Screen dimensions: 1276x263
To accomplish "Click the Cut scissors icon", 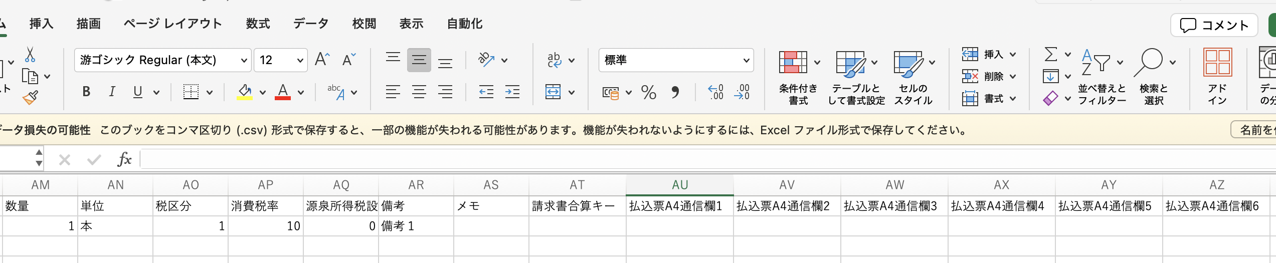I will [30, 55].
